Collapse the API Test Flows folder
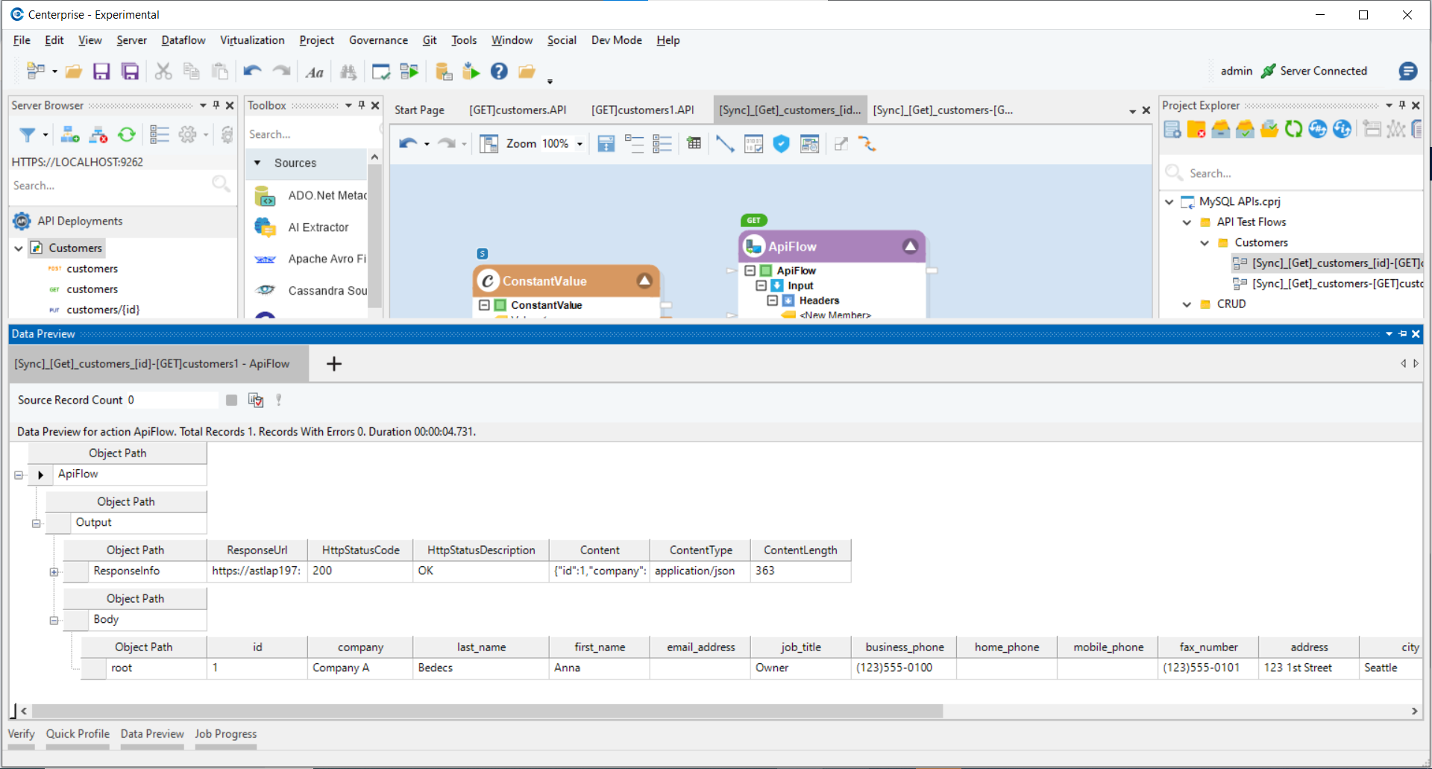This screenshot has width=1432, height=769. pos(1187,222)
